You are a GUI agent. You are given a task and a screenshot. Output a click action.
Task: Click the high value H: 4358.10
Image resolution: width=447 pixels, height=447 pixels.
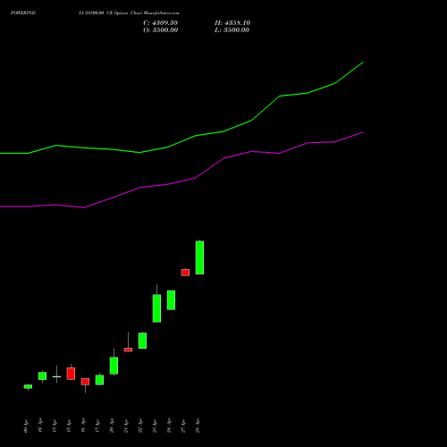pos(232,23)
